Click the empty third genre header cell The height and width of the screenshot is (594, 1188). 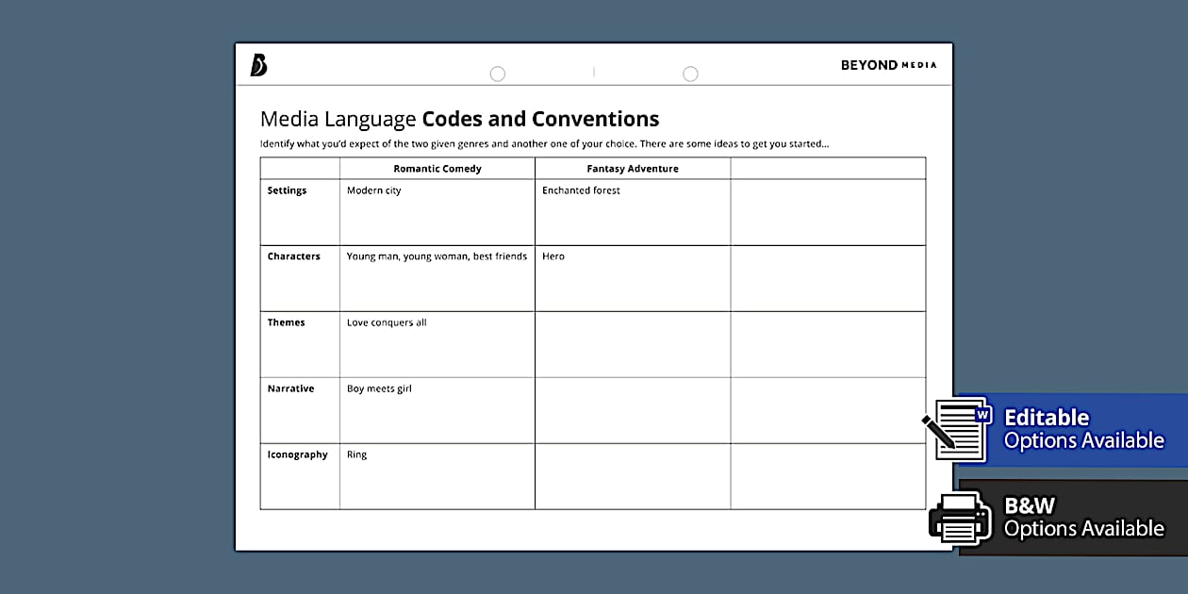click(x=828, y=169)
